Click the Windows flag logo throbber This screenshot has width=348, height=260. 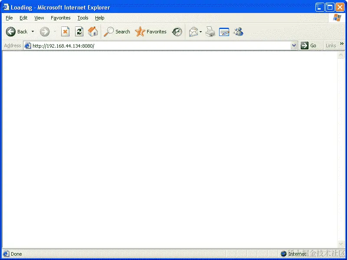(x=337, y=18)
